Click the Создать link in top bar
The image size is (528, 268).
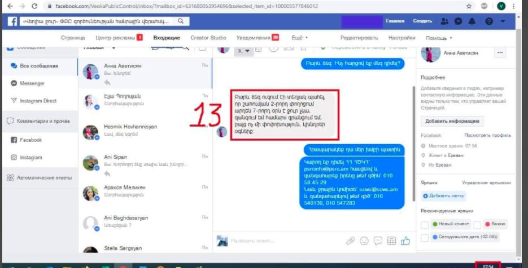pyautogui.click(x=422, y=21)
